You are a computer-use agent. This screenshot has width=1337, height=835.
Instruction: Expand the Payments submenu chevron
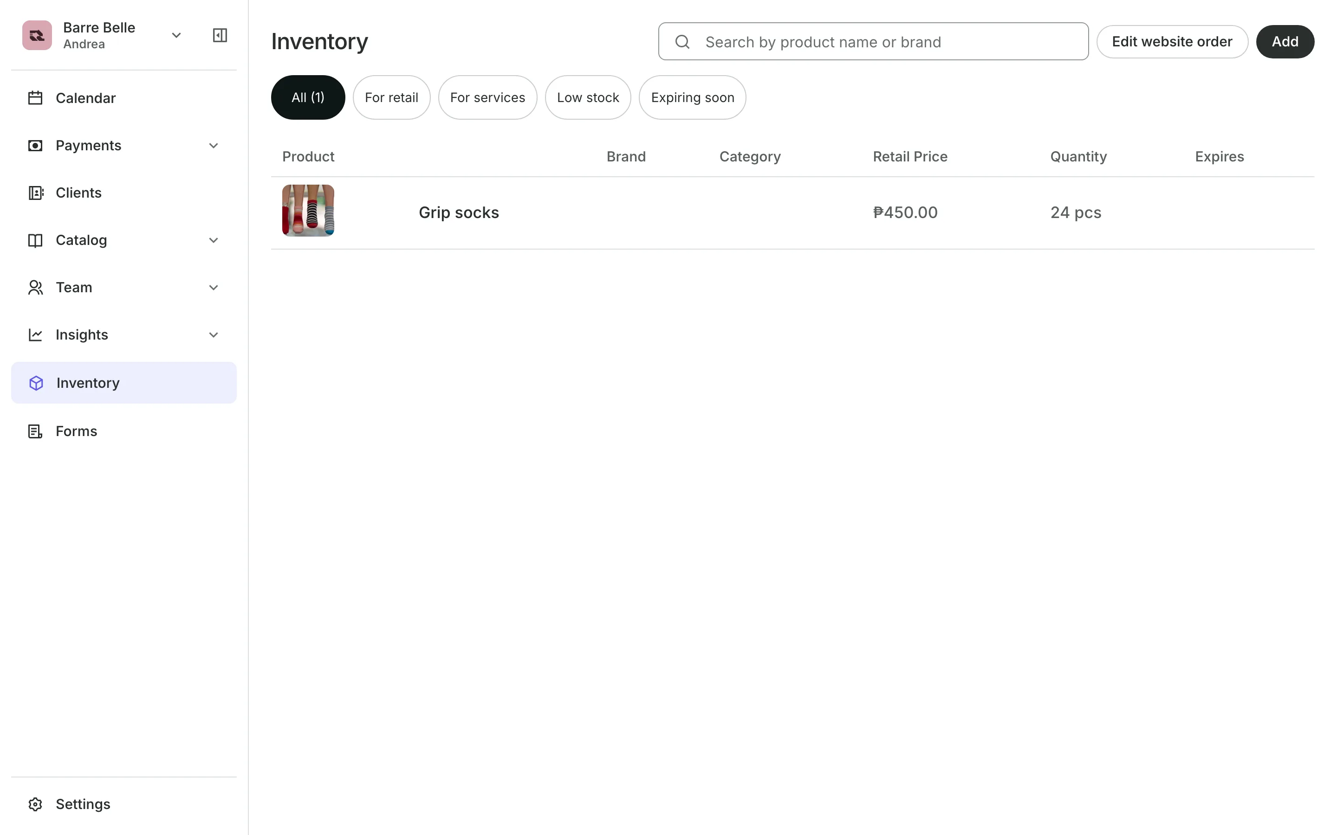click(x=213, y=146)
